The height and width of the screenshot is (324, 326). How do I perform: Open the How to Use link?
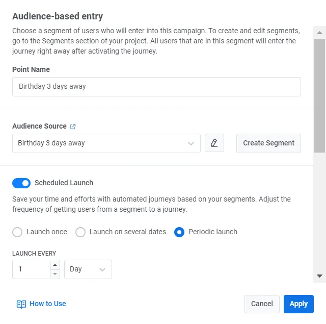(x=47, y=304)
